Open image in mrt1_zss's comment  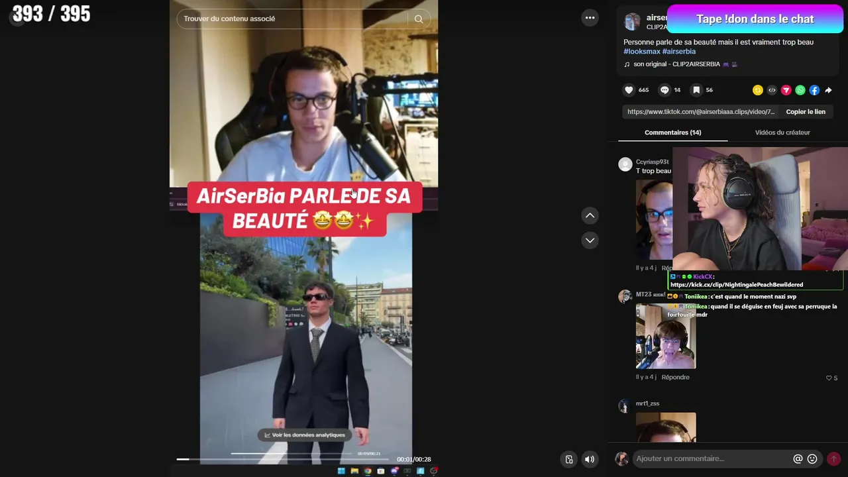666,427
